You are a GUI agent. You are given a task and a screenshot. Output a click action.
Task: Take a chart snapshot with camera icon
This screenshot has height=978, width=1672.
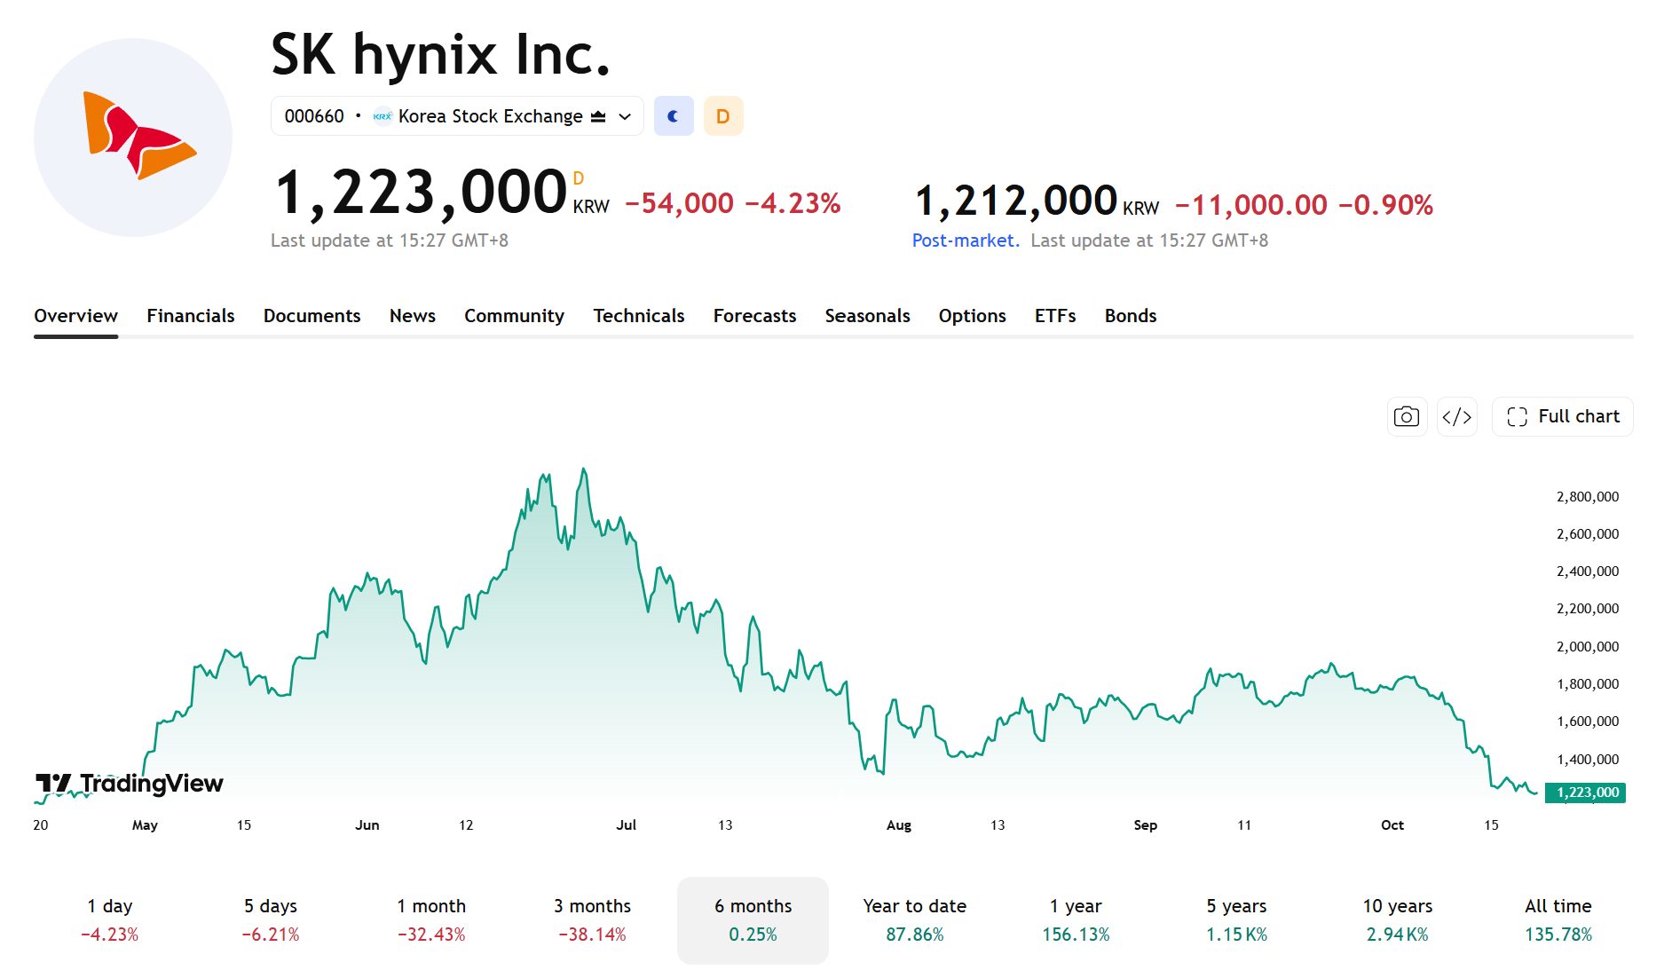(1407, 416)
